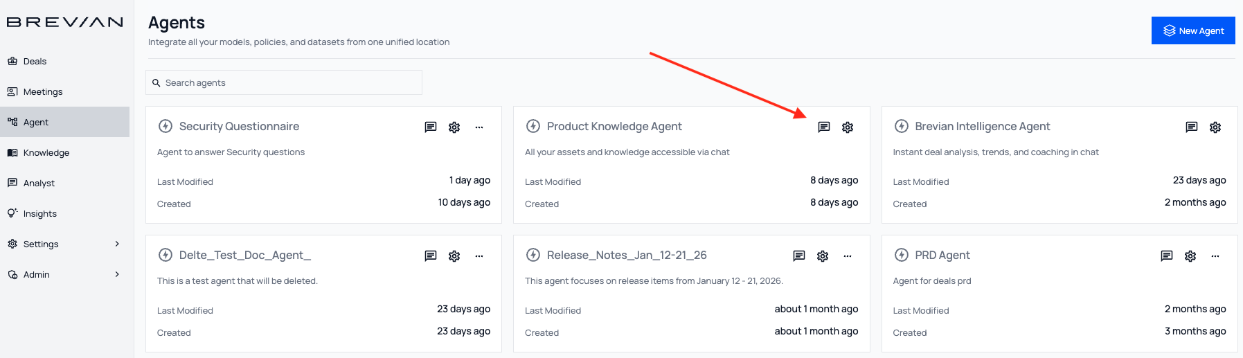Expand the Admin sidebar submenu
Image resolution: width=1243 pixels, height=358 pixels.
pyautogui.click(x=117, y=274)
